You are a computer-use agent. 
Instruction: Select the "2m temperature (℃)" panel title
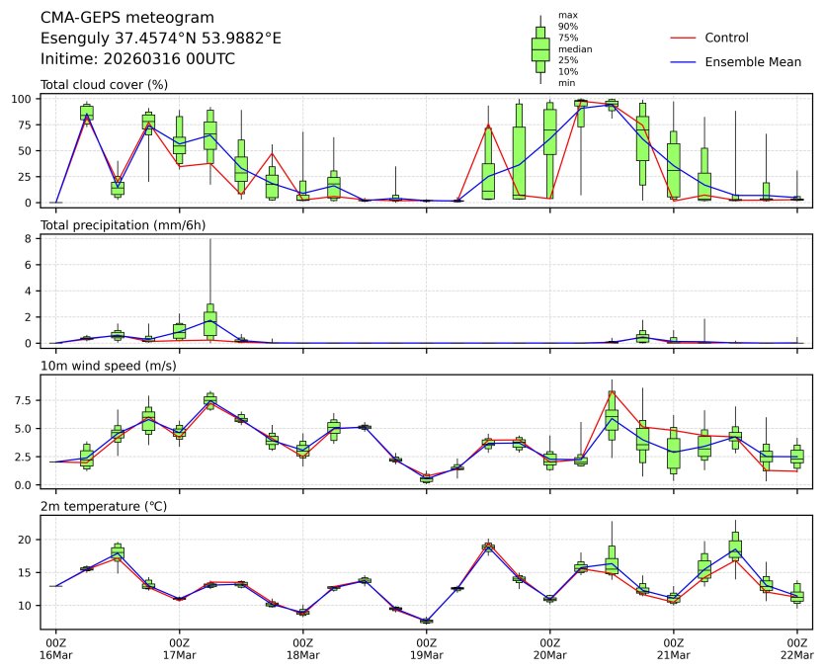[x=102, y=507]
